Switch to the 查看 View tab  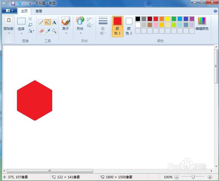39,11
